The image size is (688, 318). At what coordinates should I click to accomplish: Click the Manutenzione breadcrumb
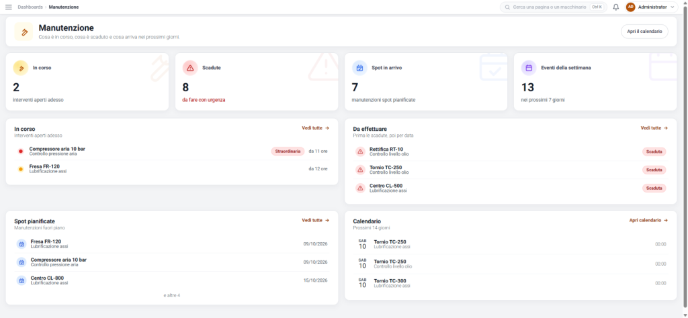point(64,7)
